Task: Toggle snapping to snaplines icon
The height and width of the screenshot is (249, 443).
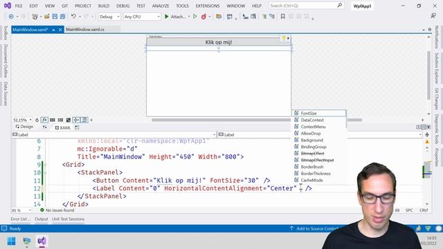Action: [76, 120]
